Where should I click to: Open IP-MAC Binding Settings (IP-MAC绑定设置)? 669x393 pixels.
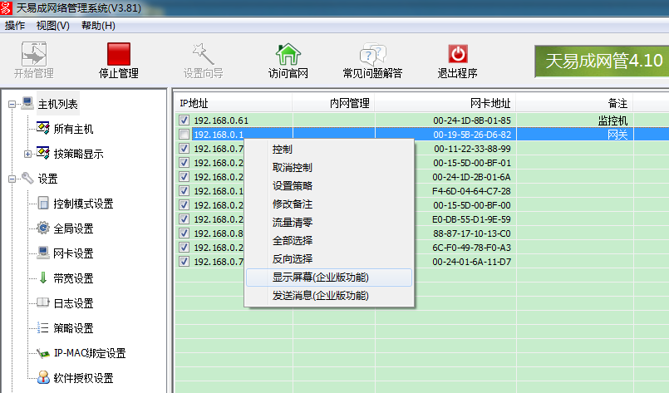89,353
